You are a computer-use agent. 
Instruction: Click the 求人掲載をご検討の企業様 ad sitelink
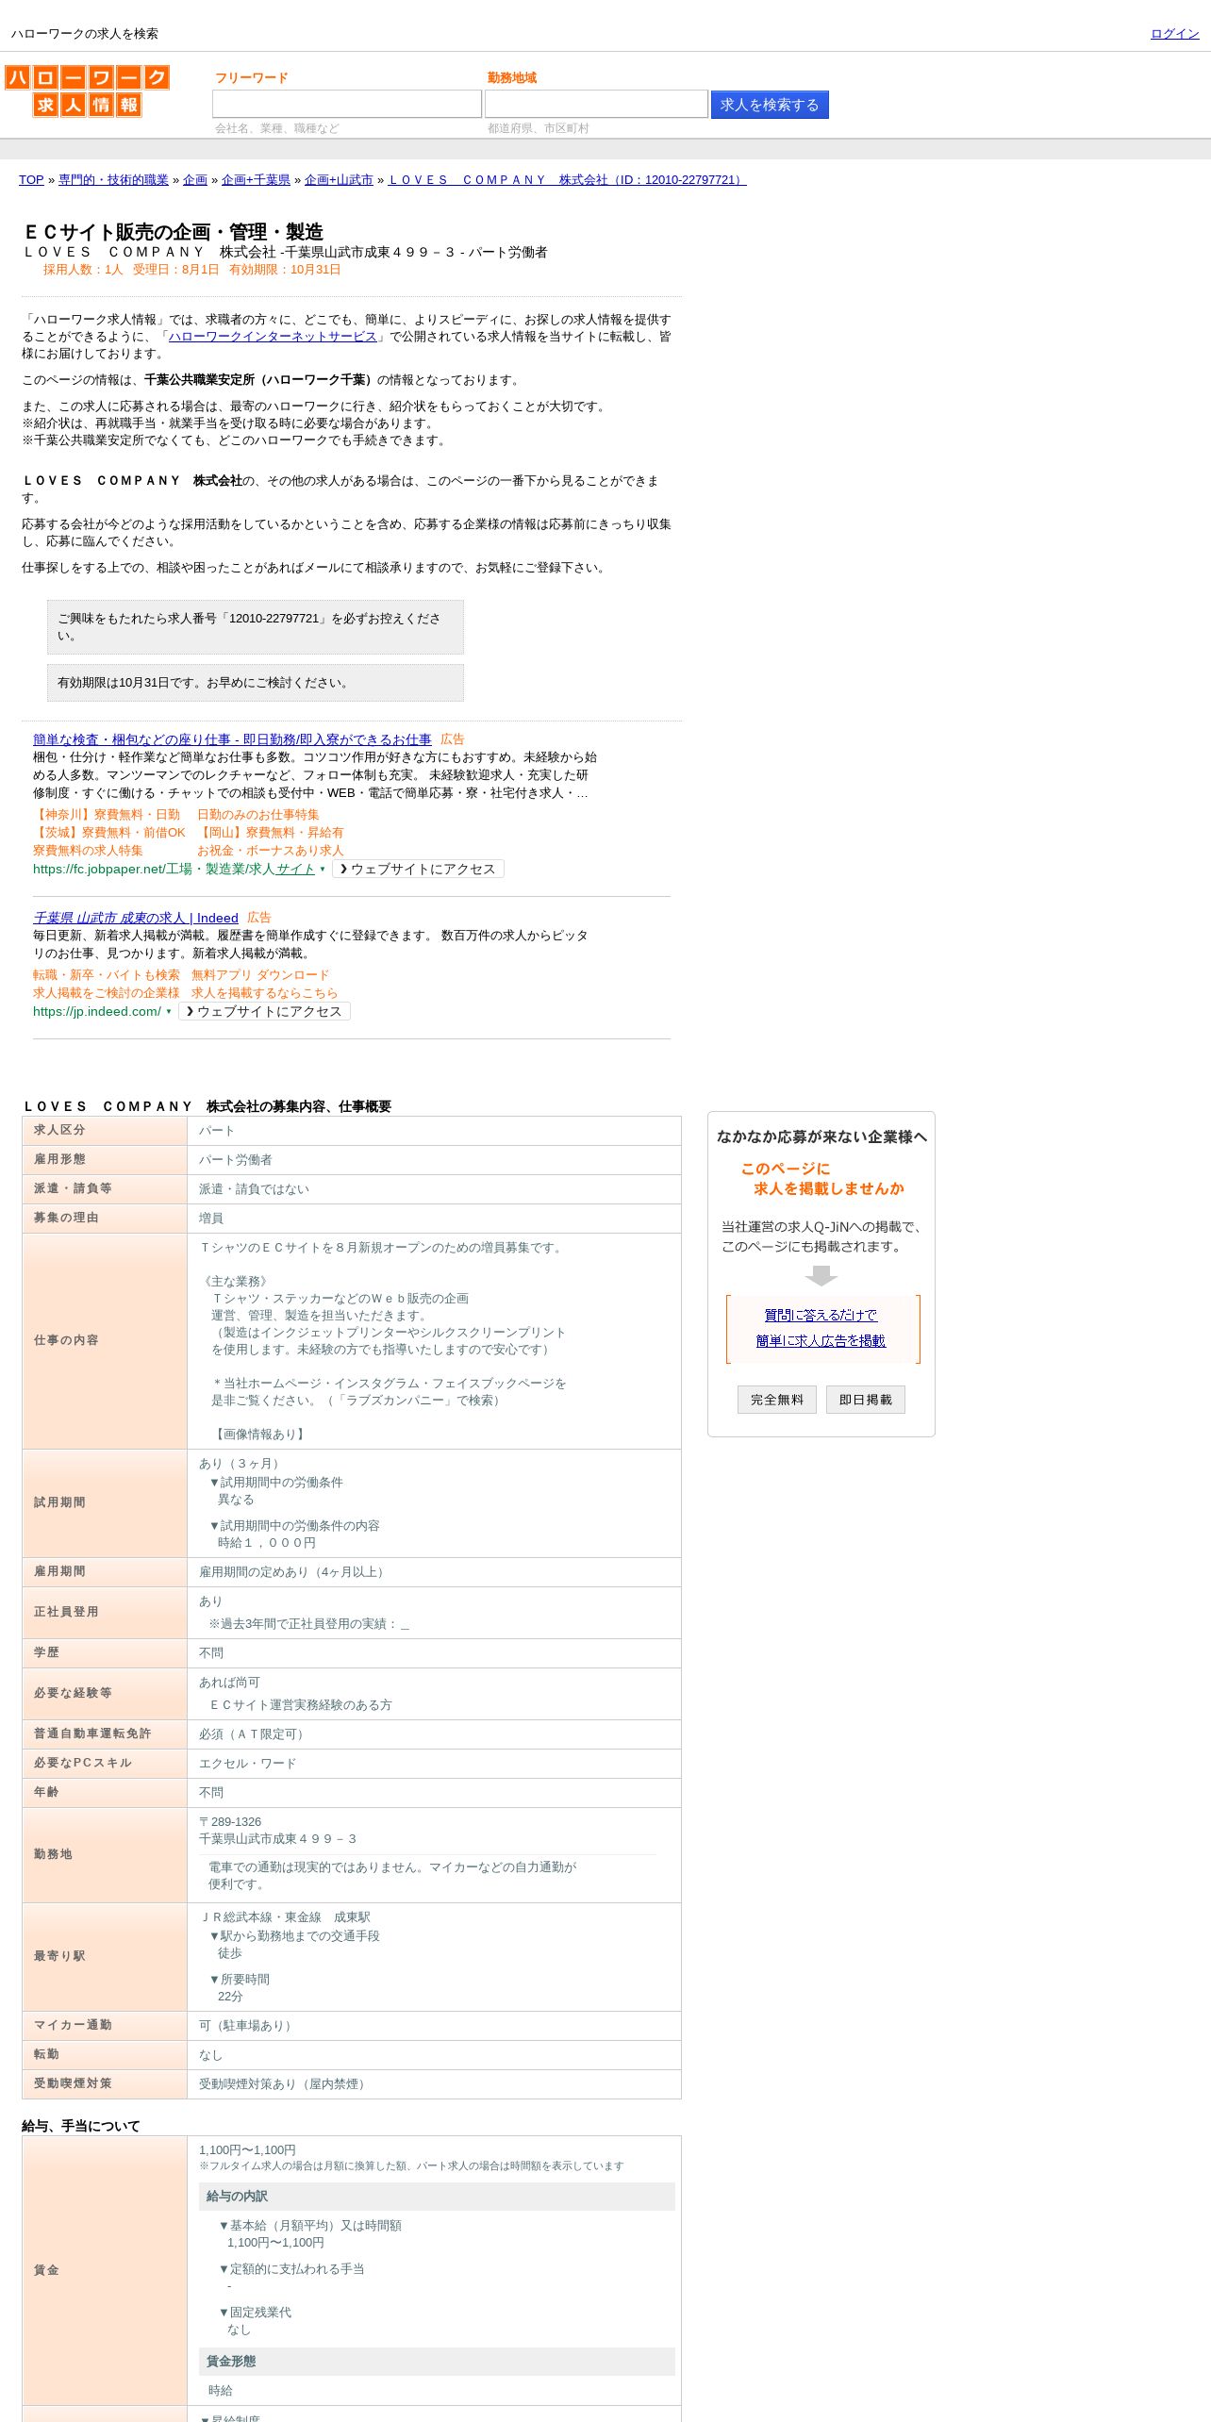point(107,993)
